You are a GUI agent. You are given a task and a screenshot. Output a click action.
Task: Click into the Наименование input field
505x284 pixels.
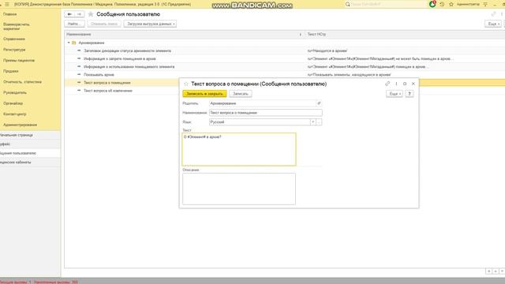(x=266, y=113)
